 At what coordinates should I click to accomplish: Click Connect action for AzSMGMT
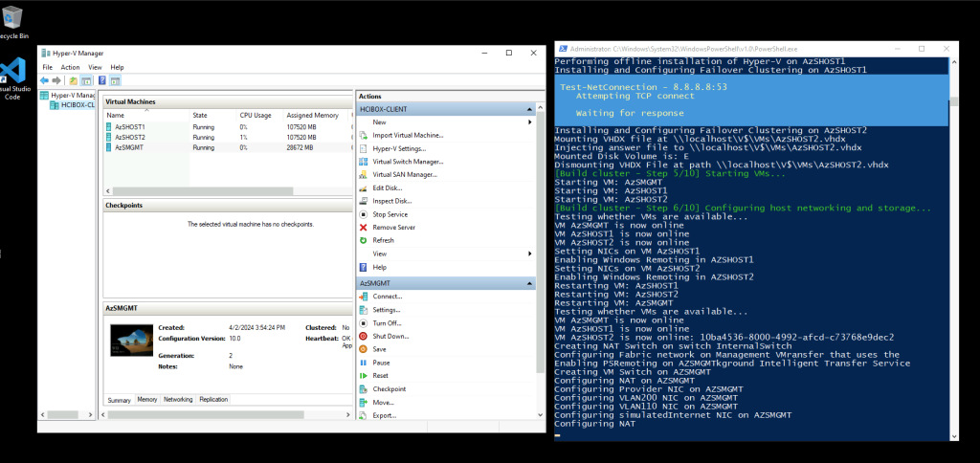[387, 297]
